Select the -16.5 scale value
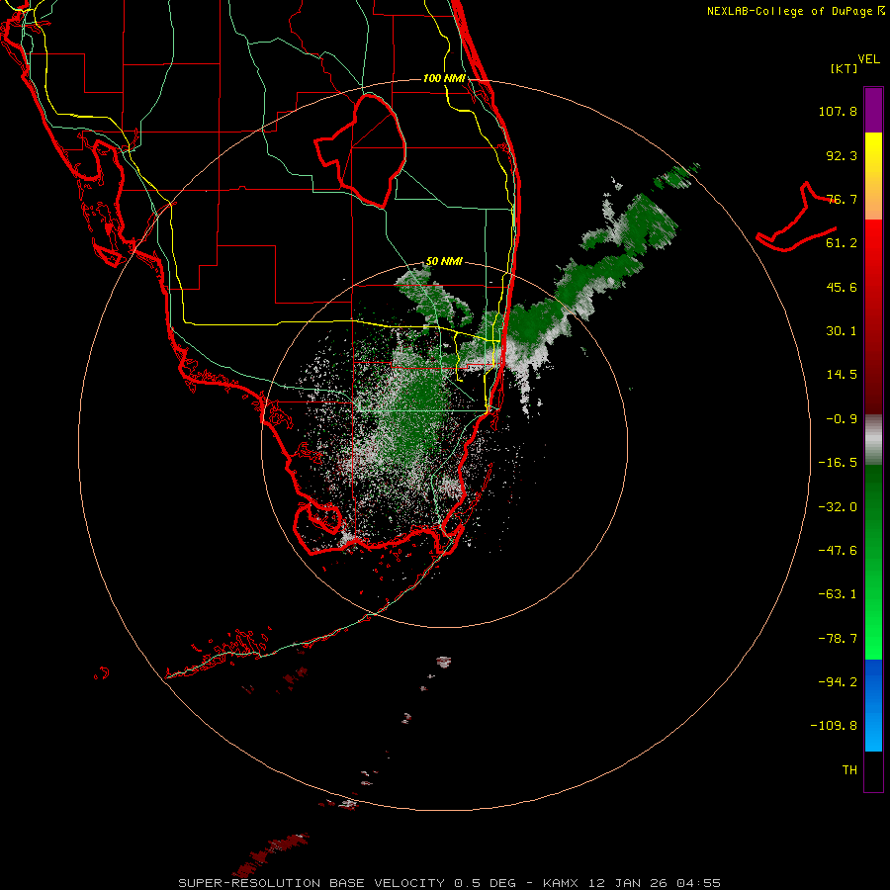This screenshot has width=890, height=890. point(838,463)
